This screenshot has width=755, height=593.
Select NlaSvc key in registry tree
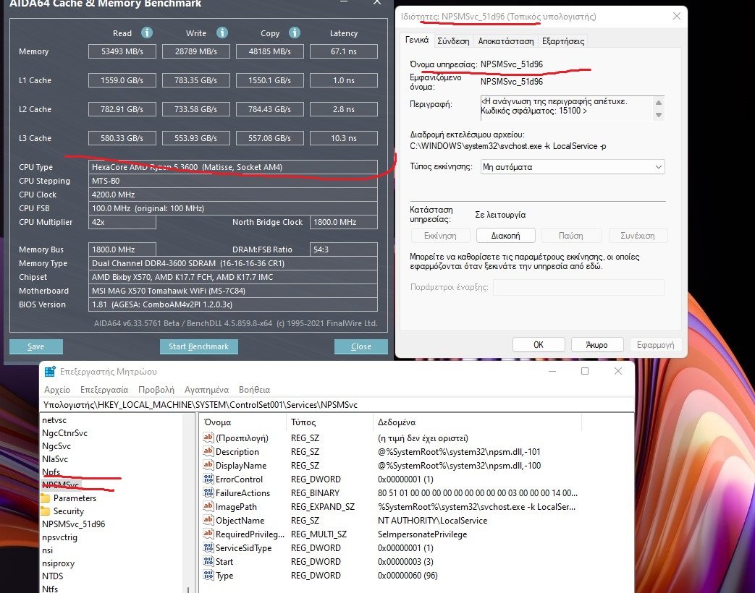click(55, 458)
